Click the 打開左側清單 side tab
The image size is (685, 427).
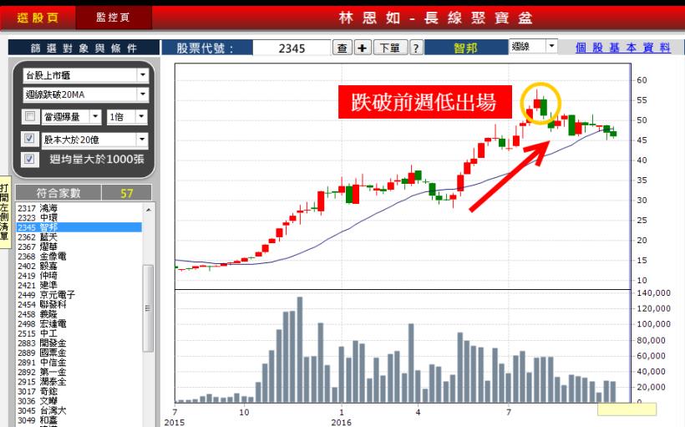tap(4, 212)
